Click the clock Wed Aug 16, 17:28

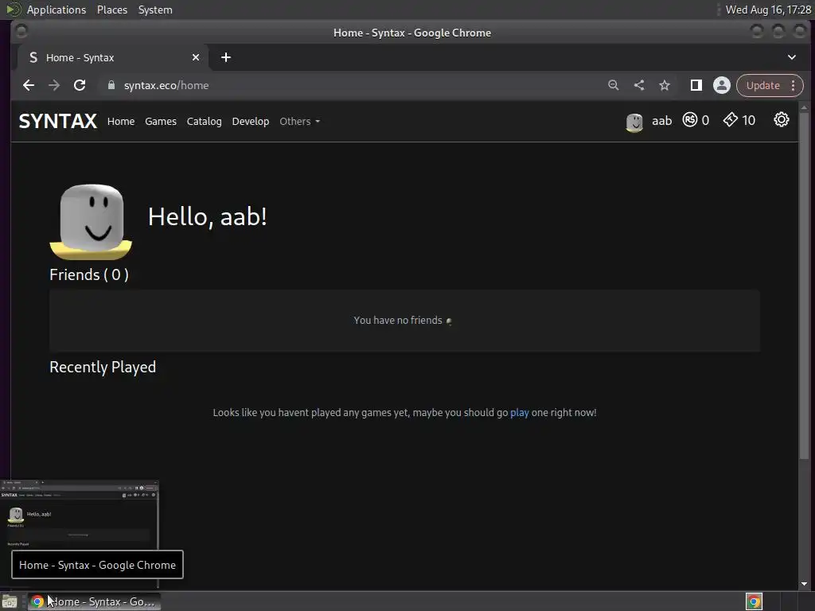[768, 10]
